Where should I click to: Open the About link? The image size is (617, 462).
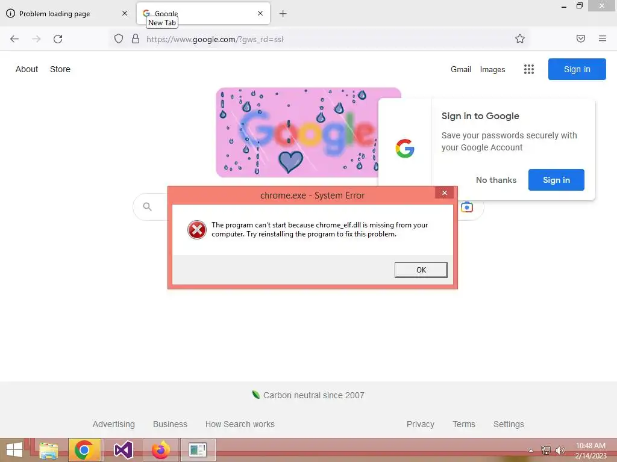click(x=27, y=69)
